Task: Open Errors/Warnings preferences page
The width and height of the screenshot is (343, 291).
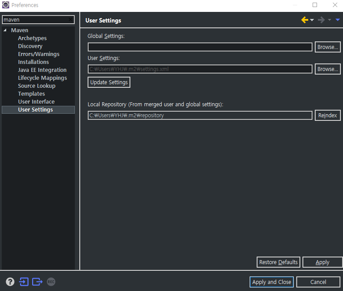Action: click(39, 54)
